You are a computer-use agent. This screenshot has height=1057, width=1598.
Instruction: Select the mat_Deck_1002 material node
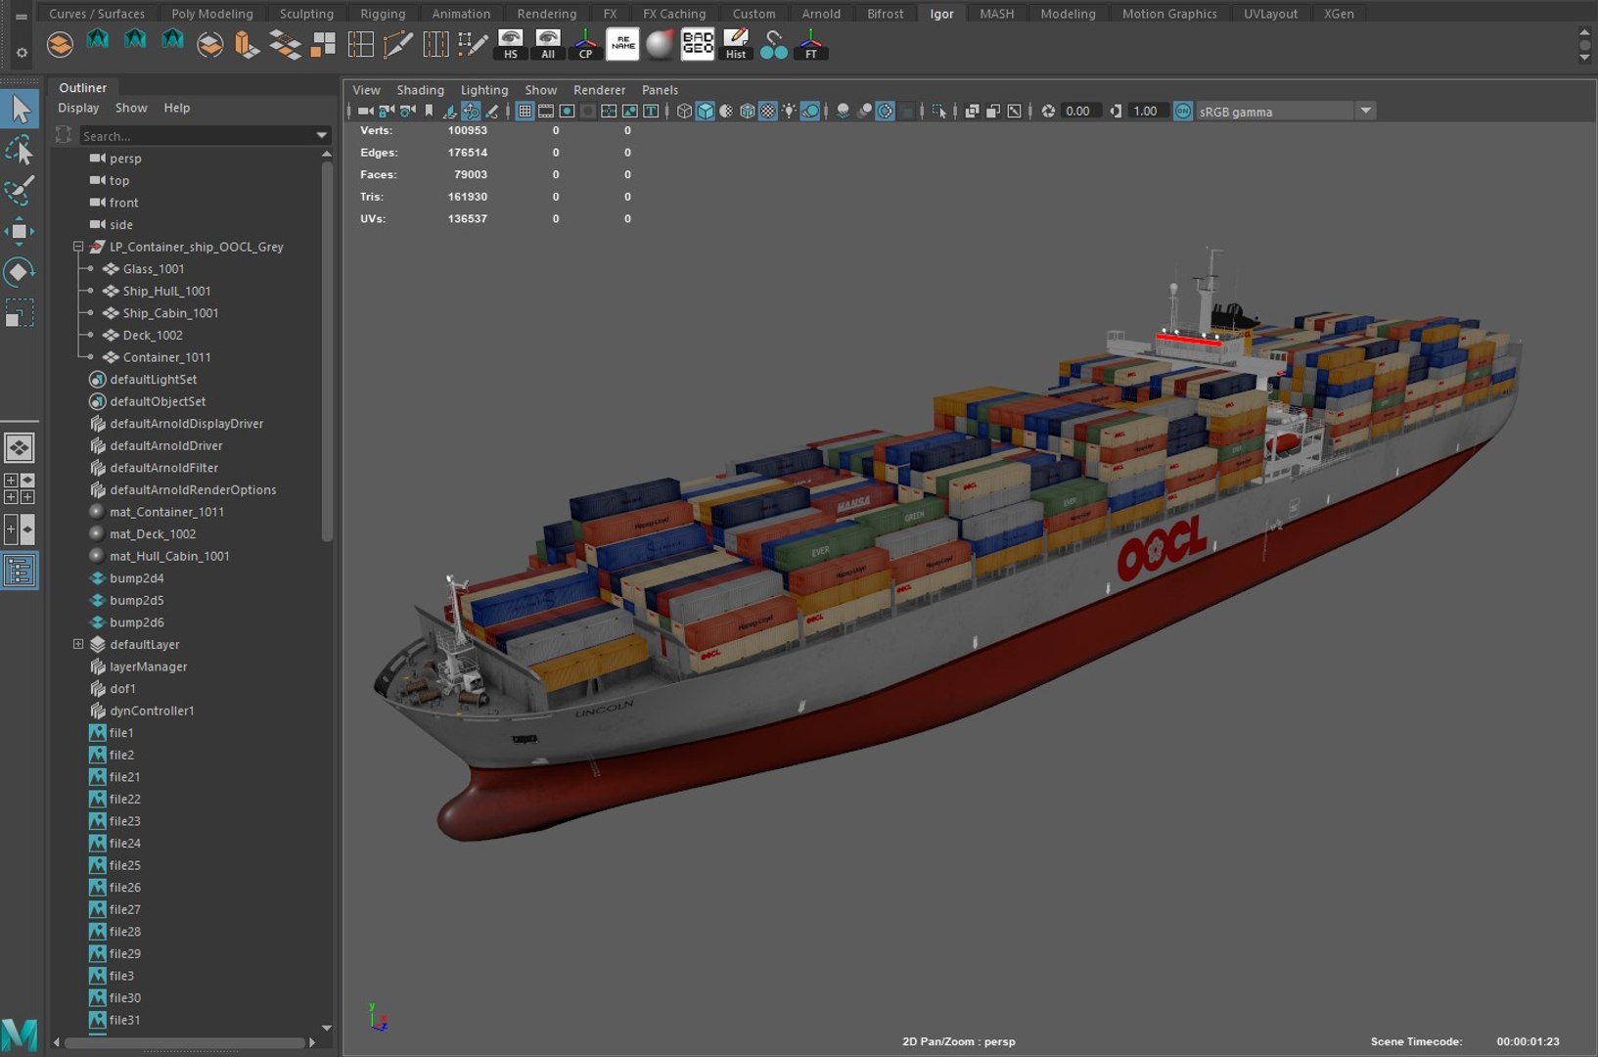[x=153, y=533]
